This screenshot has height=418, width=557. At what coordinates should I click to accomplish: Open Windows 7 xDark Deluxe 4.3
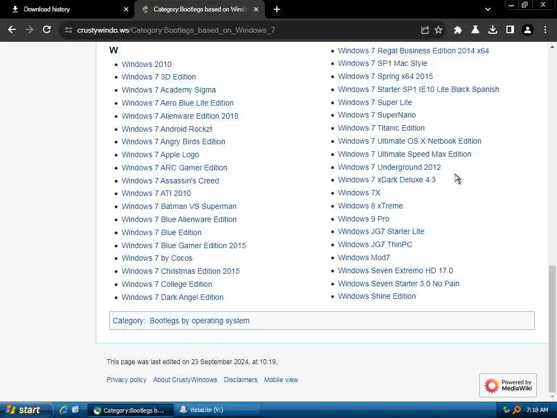click(387, 180)
